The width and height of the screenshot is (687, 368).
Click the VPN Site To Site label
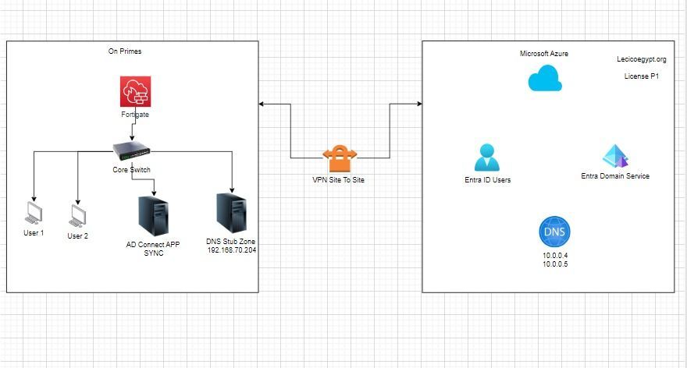point(338,180)
